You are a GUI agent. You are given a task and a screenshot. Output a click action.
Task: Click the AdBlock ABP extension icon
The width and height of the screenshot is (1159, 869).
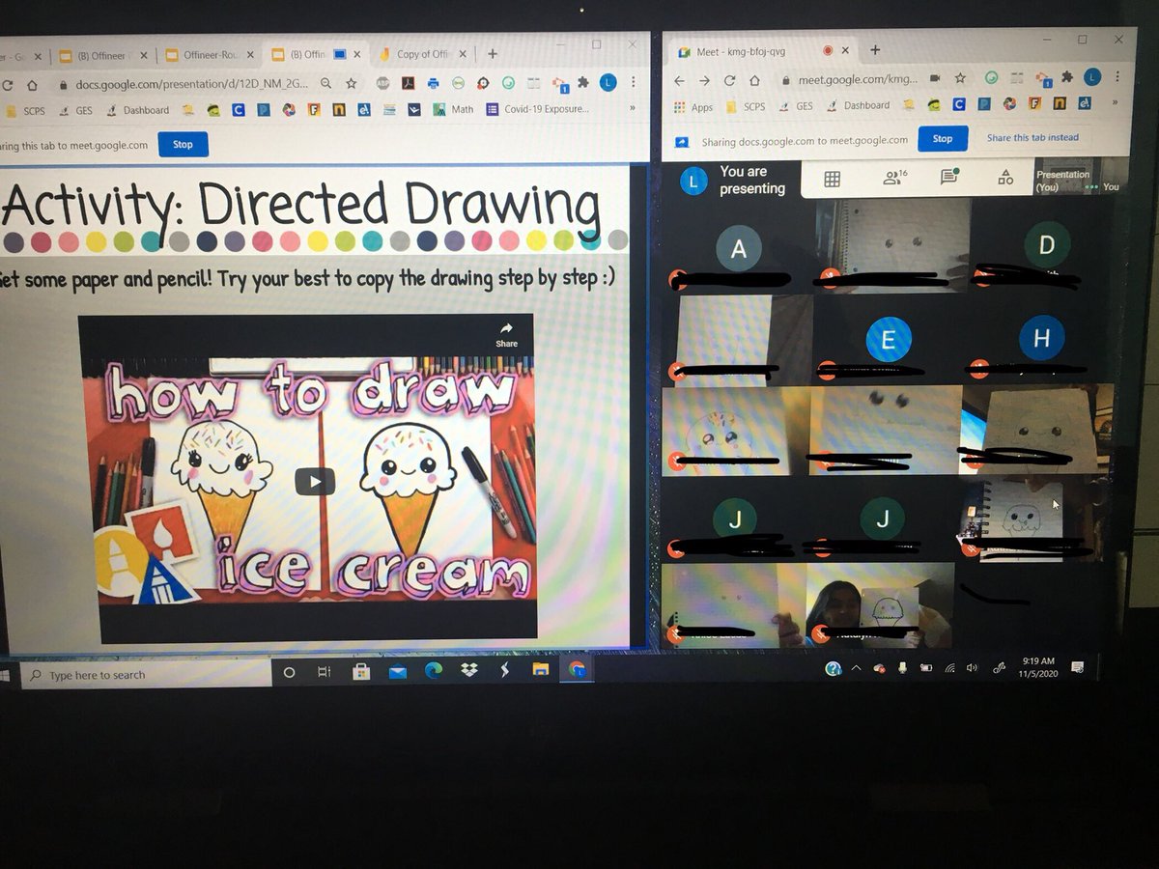382,83
